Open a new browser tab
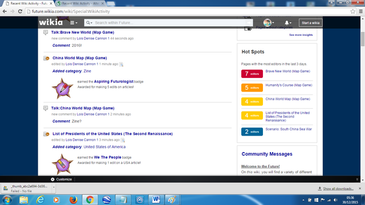This screenshot has height=205, width=365. click(x=111, y=4)
